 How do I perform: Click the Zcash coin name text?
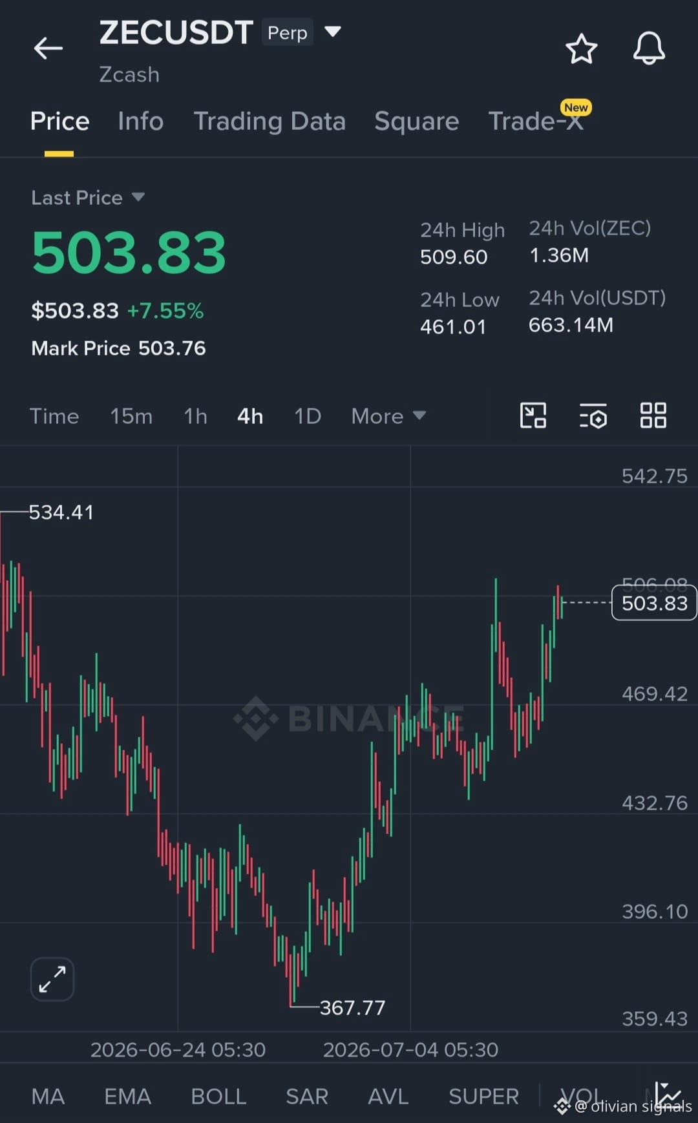click(x=129, y=75)
